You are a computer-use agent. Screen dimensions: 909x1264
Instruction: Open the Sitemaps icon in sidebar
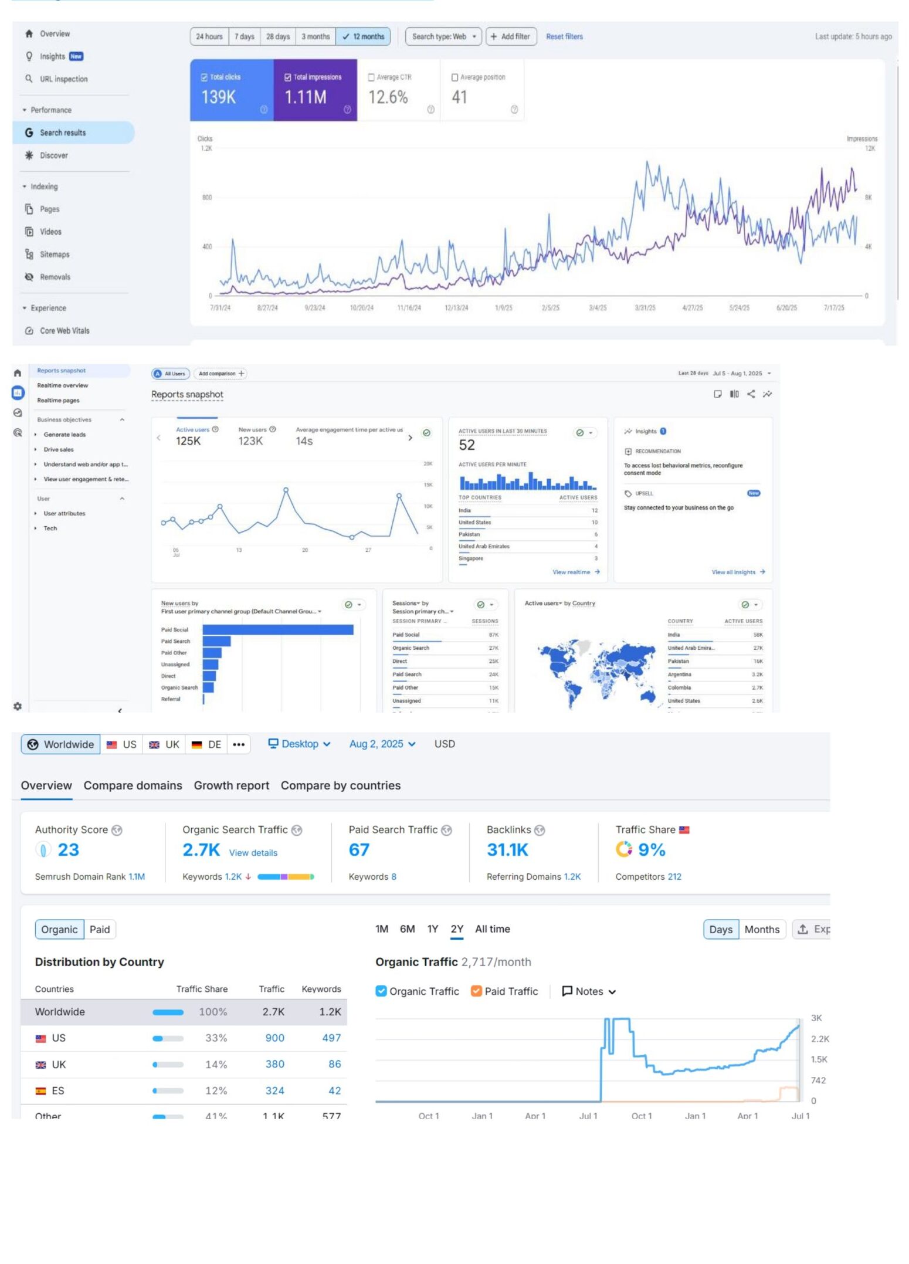pos(29,255)
